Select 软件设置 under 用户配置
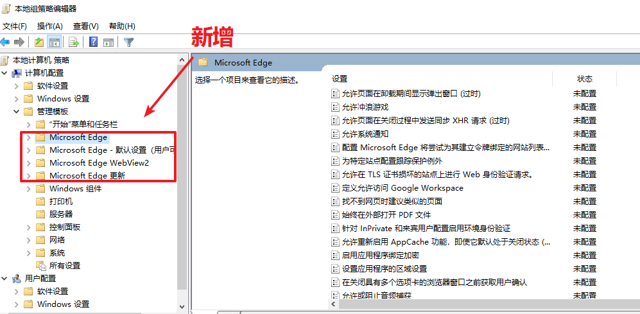Screen dimensions: 640x314 (53, 292)
